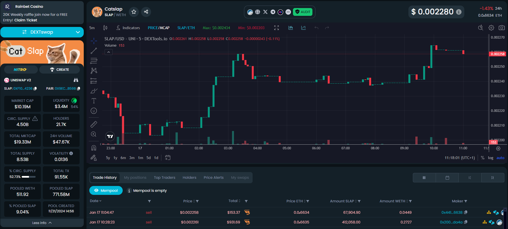Add Catslap to favorites with star icon
This screenshot has height=229, width=508.
point(134,12)
